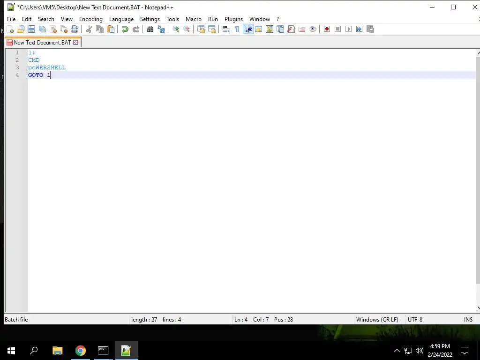Click Batch file label in status bar
This screenshot has height=360, width=480.
(x=16, y=319)
